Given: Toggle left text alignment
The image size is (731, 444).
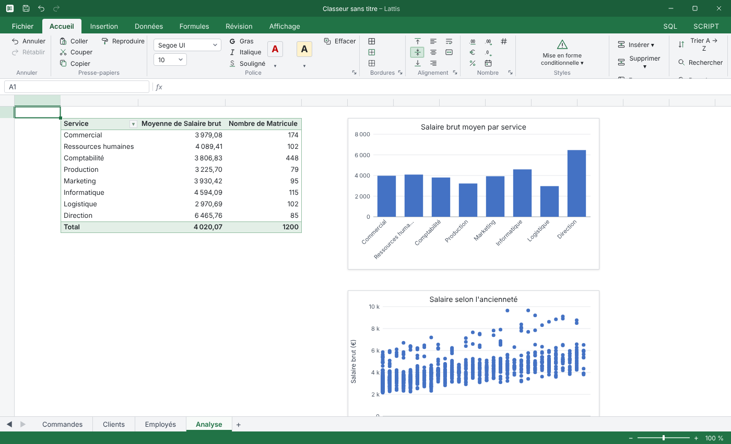Looking at the screenshot, I should (x=433, y=41).
